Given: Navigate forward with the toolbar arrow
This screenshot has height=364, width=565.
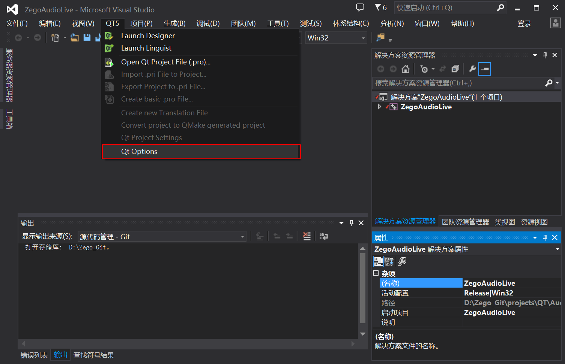Looking at the screenshot, I should tap(37, 37).
